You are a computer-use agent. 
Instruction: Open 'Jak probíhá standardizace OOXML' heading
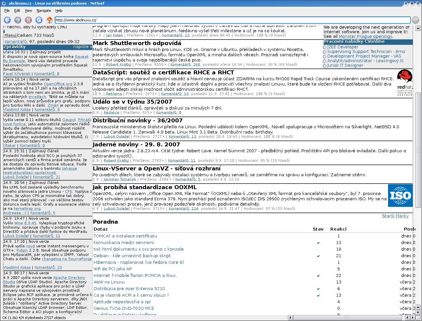coord(145,187)
